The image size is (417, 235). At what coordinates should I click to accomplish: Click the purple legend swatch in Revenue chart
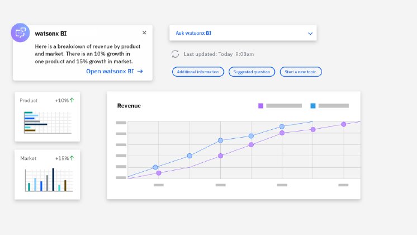260,106
